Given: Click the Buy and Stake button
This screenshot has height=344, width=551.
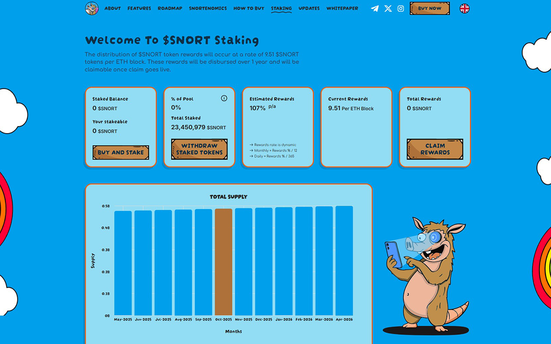Looking at the screenshot, I should pyautogui.click(x=121, y=152).
